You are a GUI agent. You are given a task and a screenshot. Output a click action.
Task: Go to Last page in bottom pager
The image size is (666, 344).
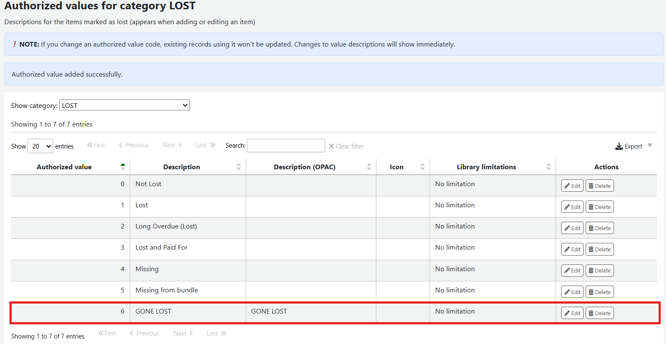(216, 333)
